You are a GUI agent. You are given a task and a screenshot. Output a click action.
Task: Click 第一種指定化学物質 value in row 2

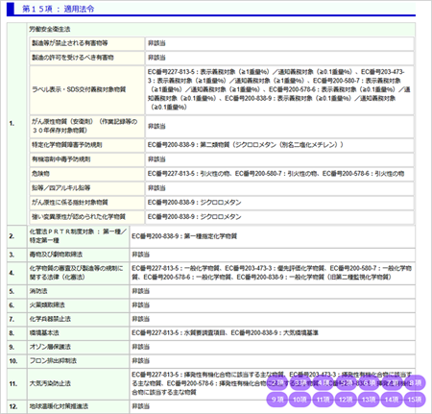click(x=210, y=236)
